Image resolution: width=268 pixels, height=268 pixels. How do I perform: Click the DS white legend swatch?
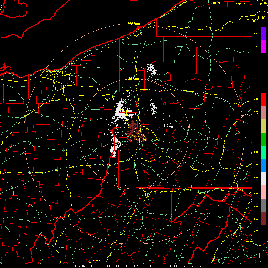coord(263,179)
